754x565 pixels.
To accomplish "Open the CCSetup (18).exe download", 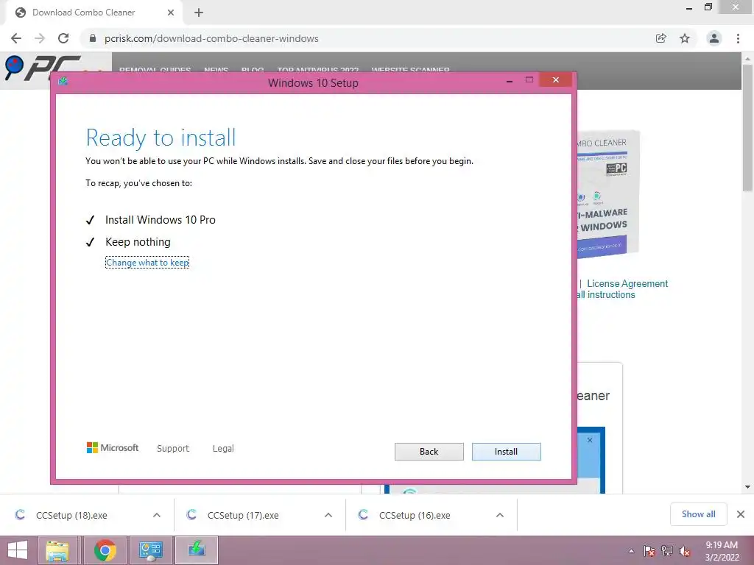I will pyautogui.click(x=71, y=515).
